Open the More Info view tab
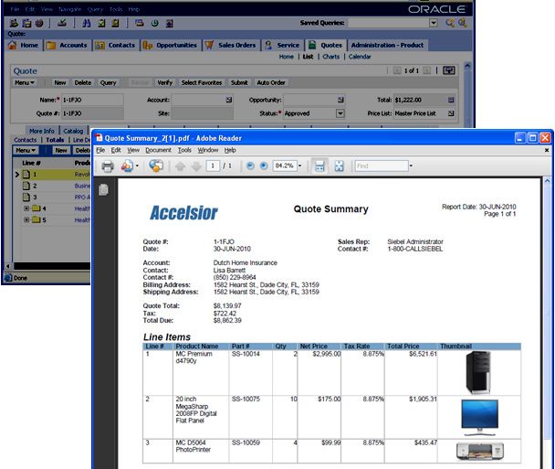The image size is (555, 469). (x=42, y=131)
